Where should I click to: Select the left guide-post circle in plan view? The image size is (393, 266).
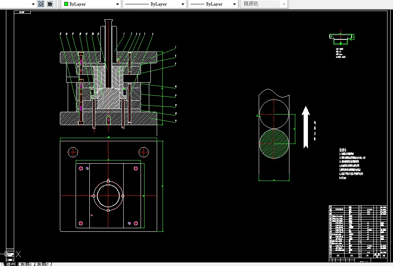73,152
